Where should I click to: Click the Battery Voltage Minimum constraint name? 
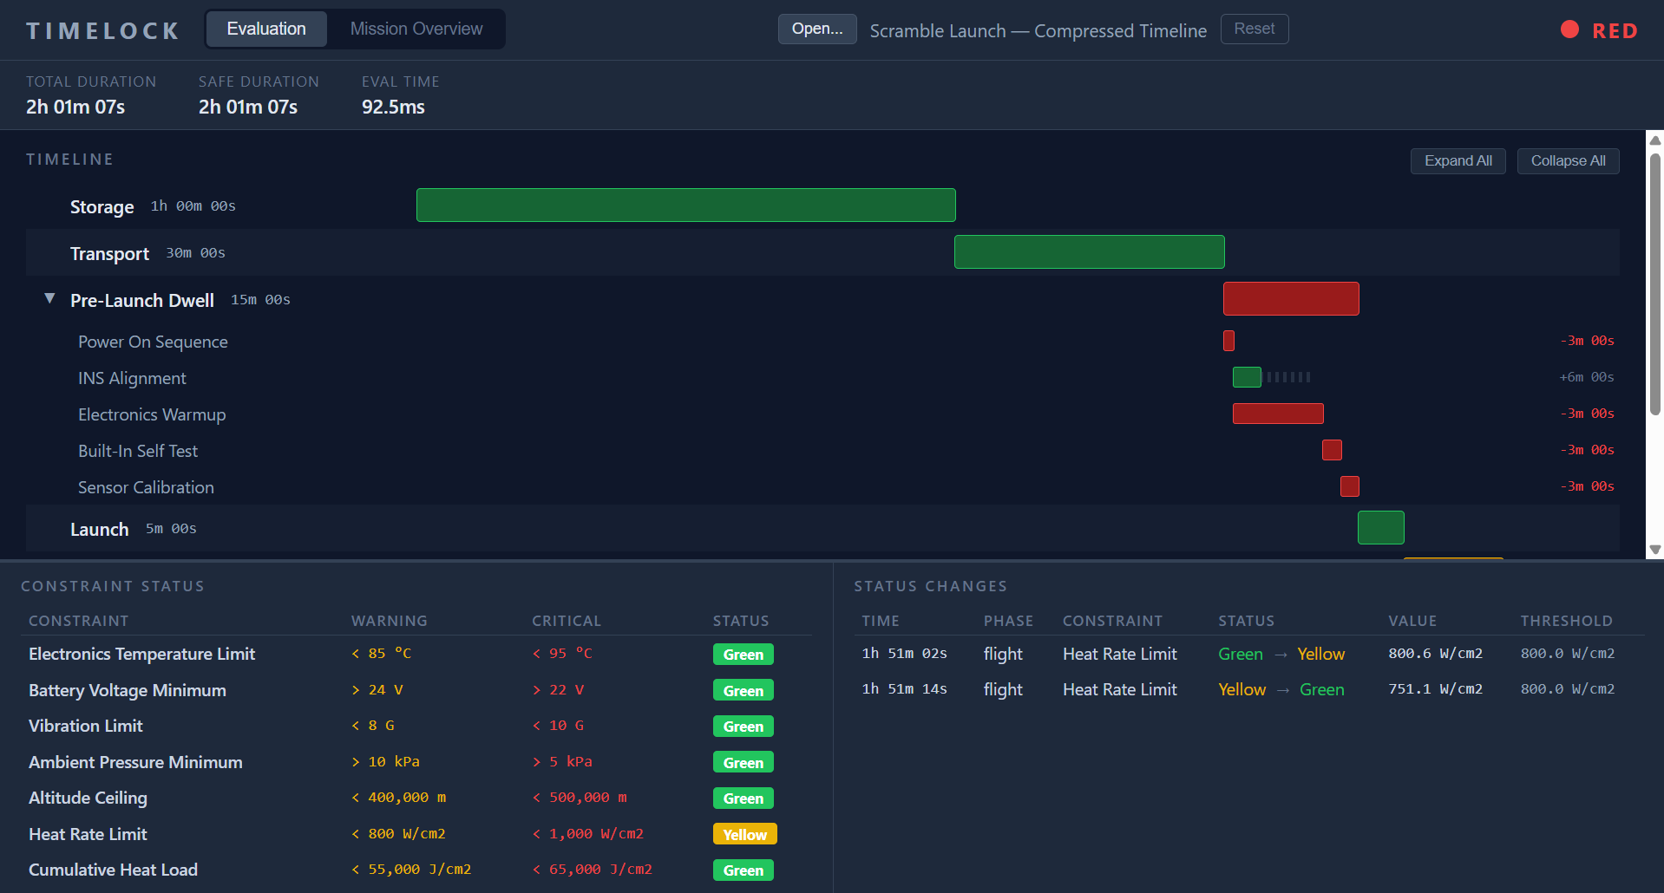(128, 690)
